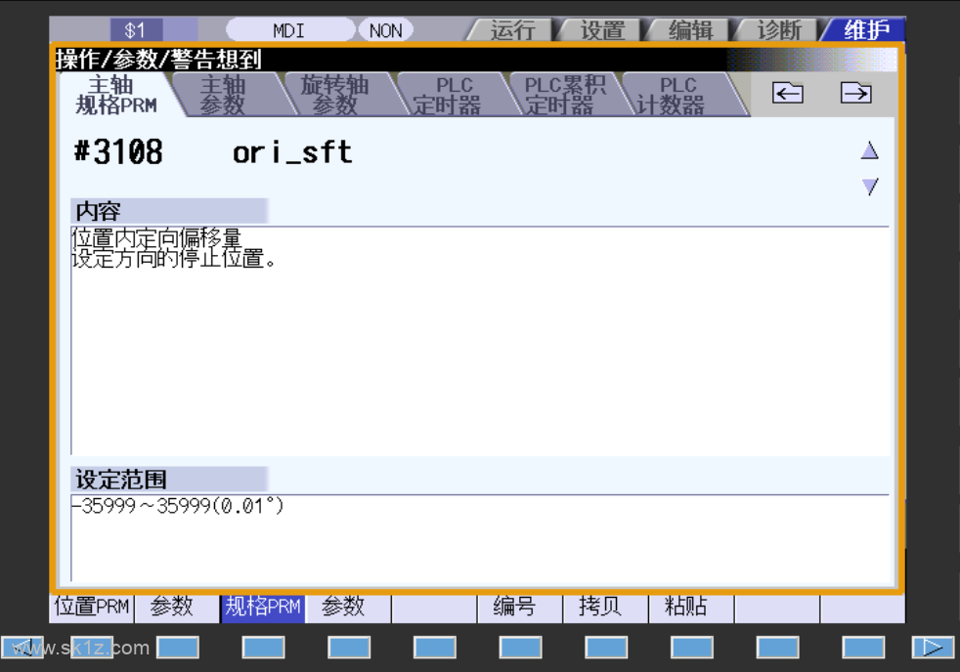Click the 内容 section header
Viewport: 960px width, 672px height.
coord(169,211)
